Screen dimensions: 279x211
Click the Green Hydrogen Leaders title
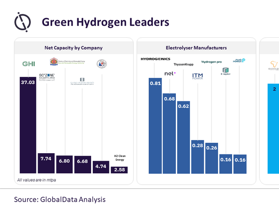click(105, 22)
